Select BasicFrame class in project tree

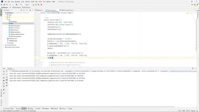[13, 21]
